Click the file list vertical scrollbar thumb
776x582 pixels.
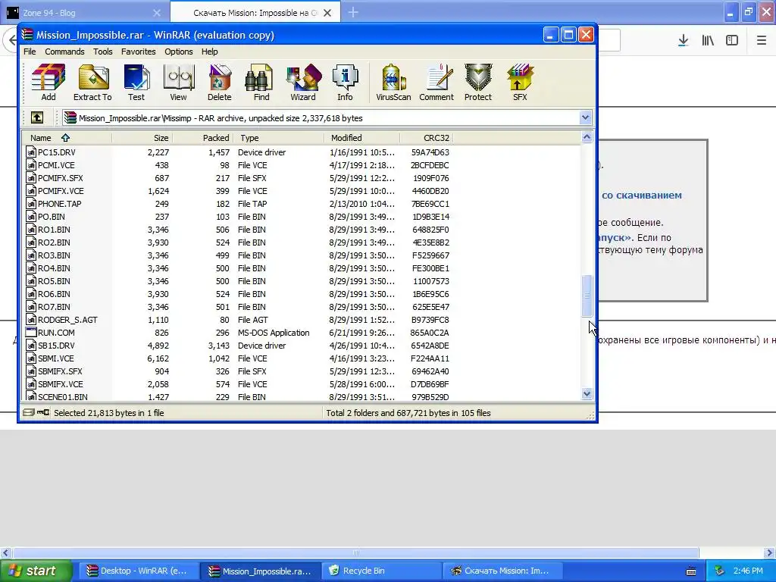point(587,296)
